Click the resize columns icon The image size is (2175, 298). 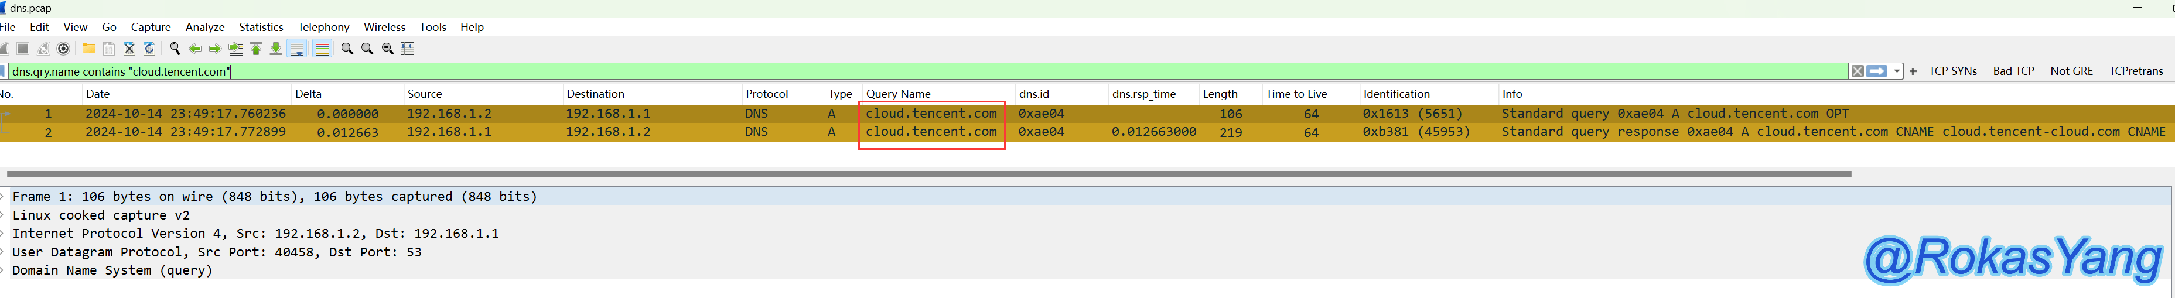point(408,49)
